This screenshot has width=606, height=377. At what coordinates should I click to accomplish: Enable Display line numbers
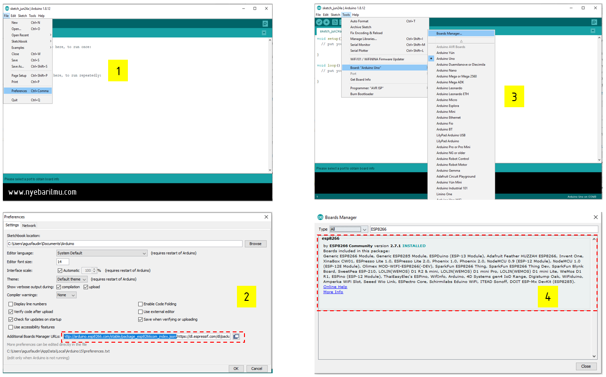(x=11, y=304)
